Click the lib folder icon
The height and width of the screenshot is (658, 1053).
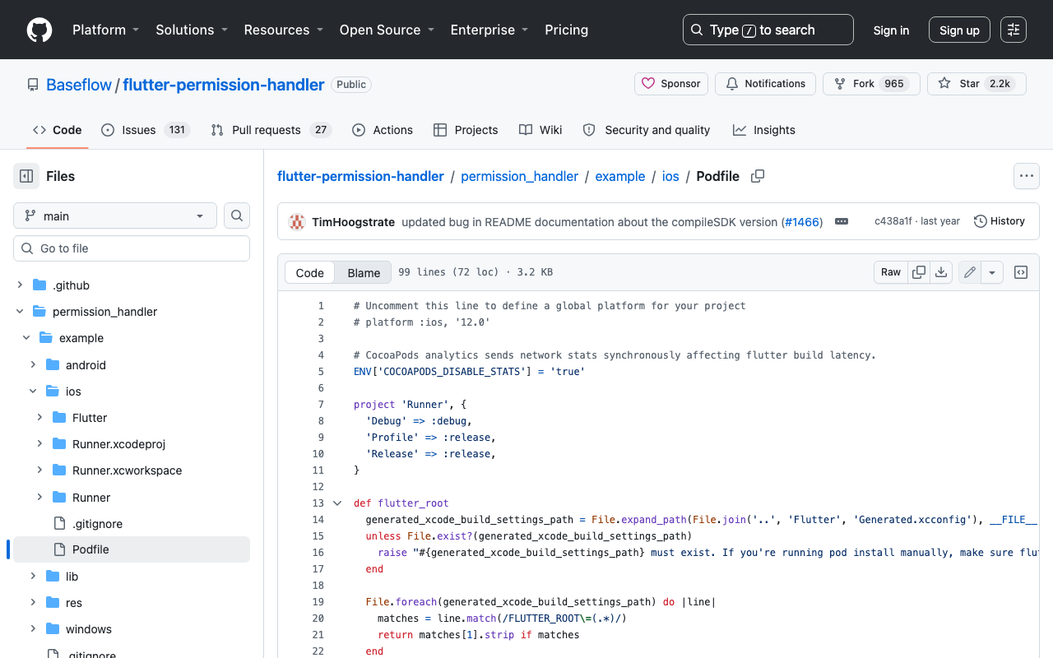[x=53, y=577]
